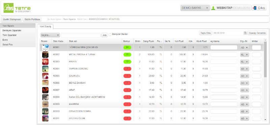Click the vertical scrollbar thumb of the table
270x125 pixels.
coord(265,59)
